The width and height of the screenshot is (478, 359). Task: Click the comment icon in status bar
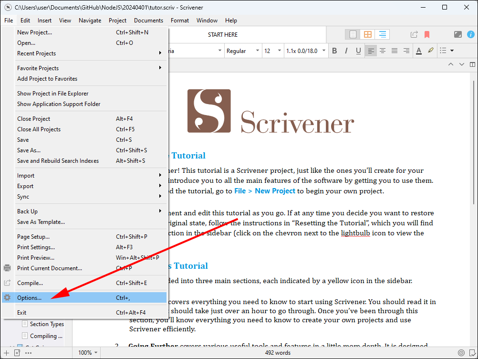coord(472,353)
